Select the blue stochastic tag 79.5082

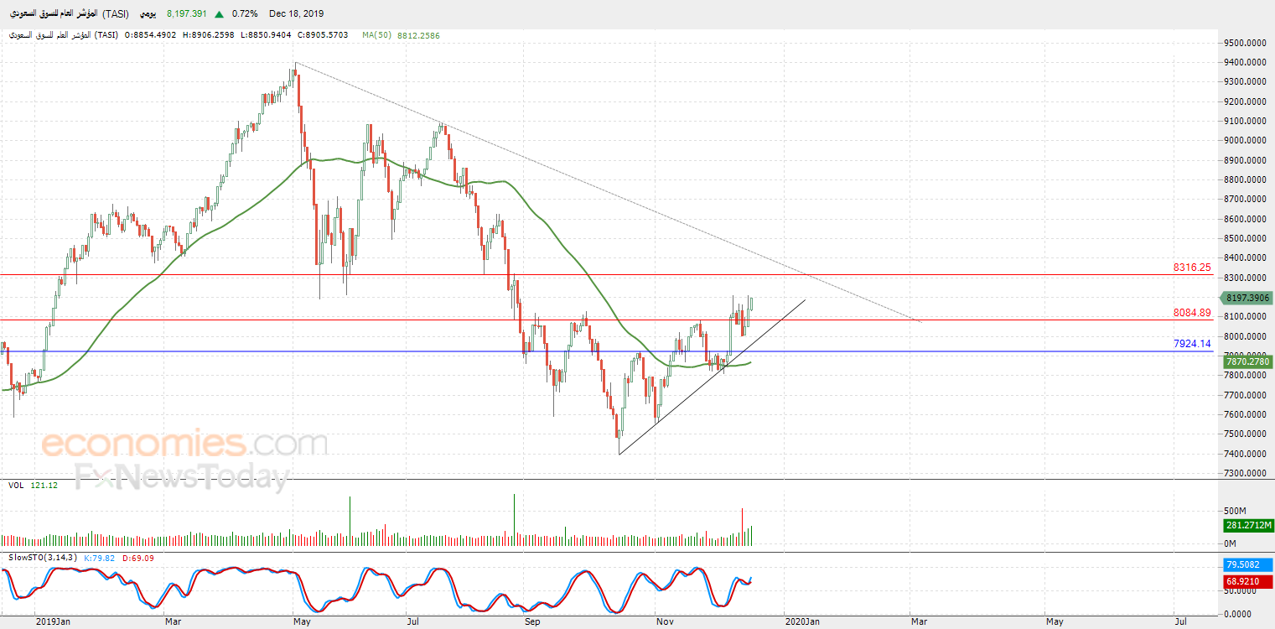(x=1248, y=565)
